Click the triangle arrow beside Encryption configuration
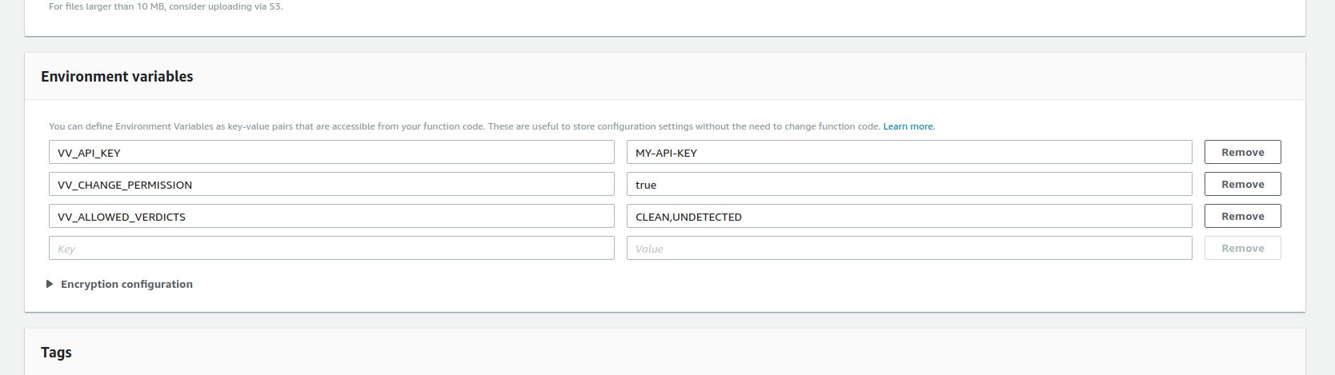The height and width of the screenshot is (375, 1335). tap(50, 284)
